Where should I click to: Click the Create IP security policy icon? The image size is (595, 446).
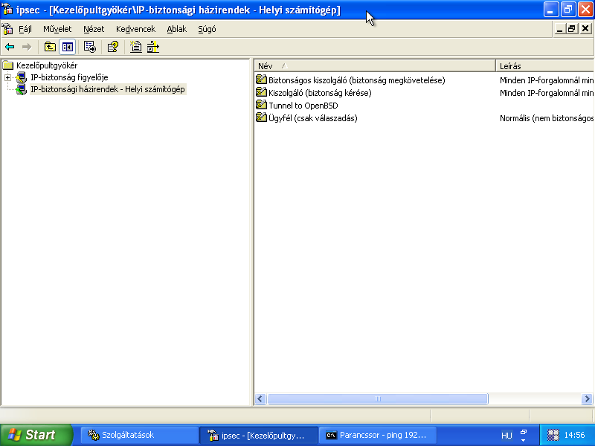[135, 47]
